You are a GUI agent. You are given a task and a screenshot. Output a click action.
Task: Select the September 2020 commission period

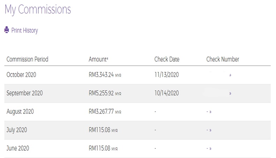click(x=24, y=93)
